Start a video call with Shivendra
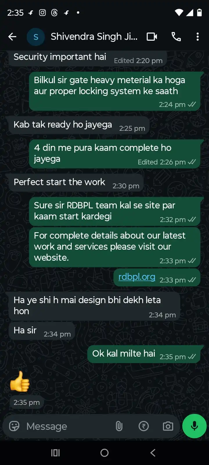The image size is (209, 465). pyautogui.click(x=152, y=37)
